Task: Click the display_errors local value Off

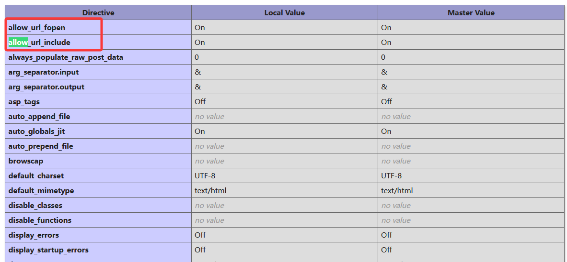Action: coord(200,235)
